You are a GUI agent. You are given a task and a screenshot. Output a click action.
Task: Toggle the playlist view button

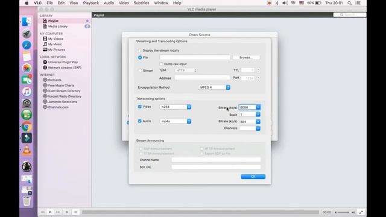coord(76,212)
